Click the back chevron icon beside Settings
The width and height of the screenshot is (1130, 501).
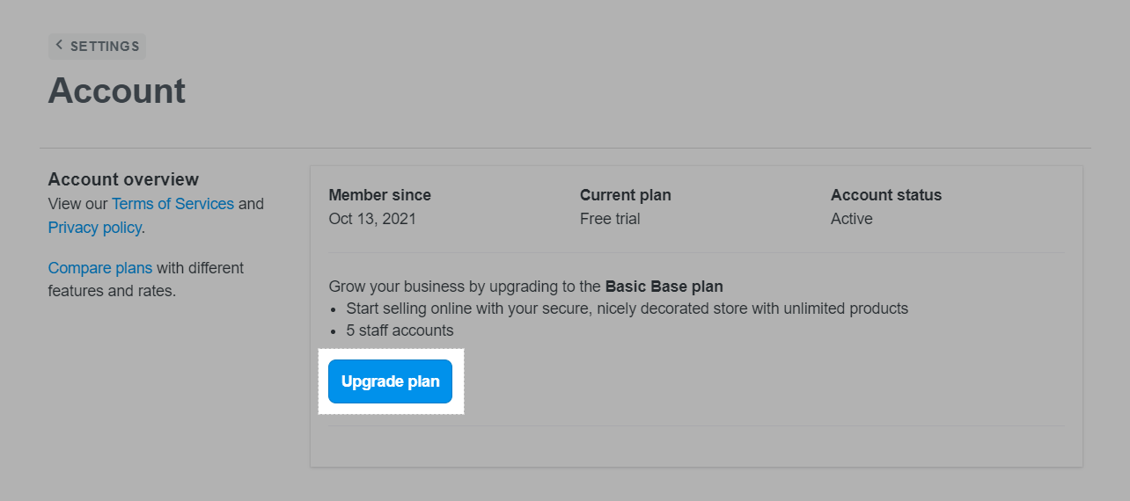click(x=59, y=45)
